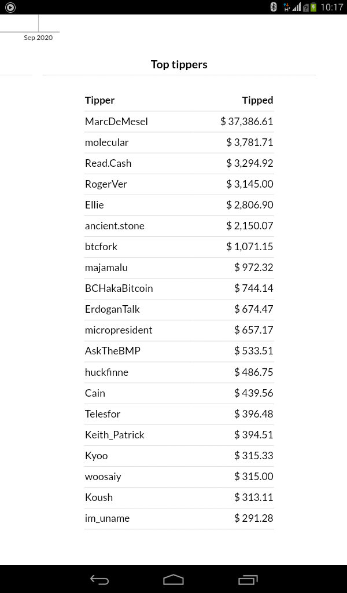Open MarcDeMesel tipper profile

116,122
